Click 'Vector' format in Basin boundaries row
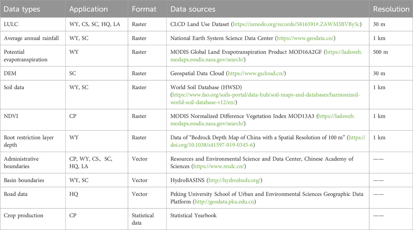This screenshot has width=413, height=230. [x=140, y=181]
